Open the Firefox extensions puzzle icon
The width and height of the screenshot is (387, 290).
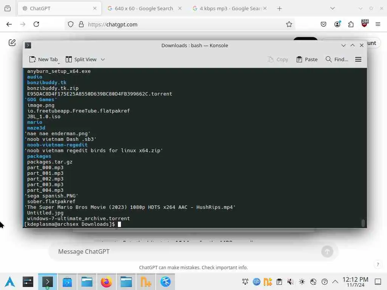(x=351, y=24)
